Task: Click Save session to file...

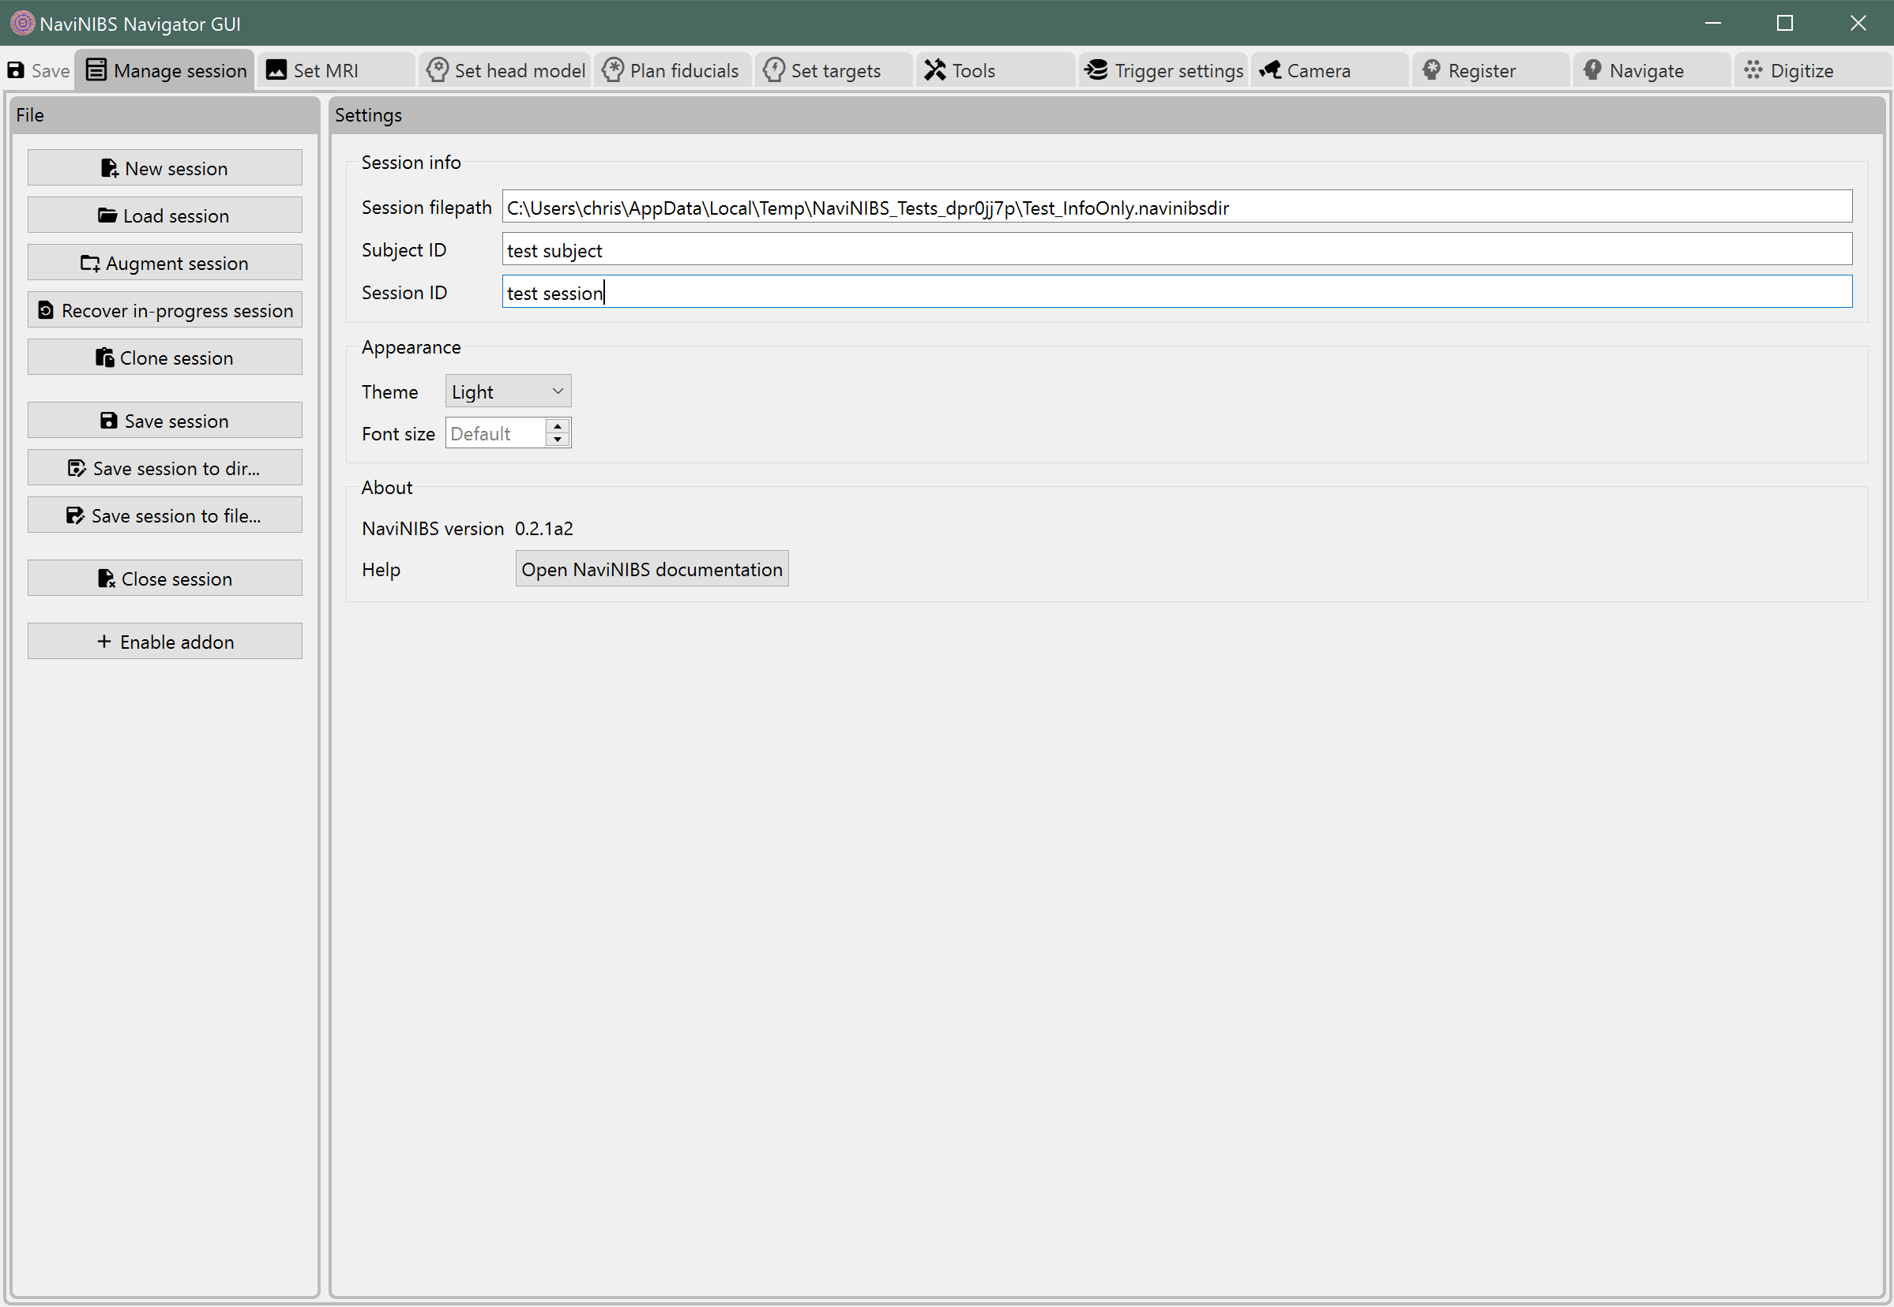Action: [165, 516]
